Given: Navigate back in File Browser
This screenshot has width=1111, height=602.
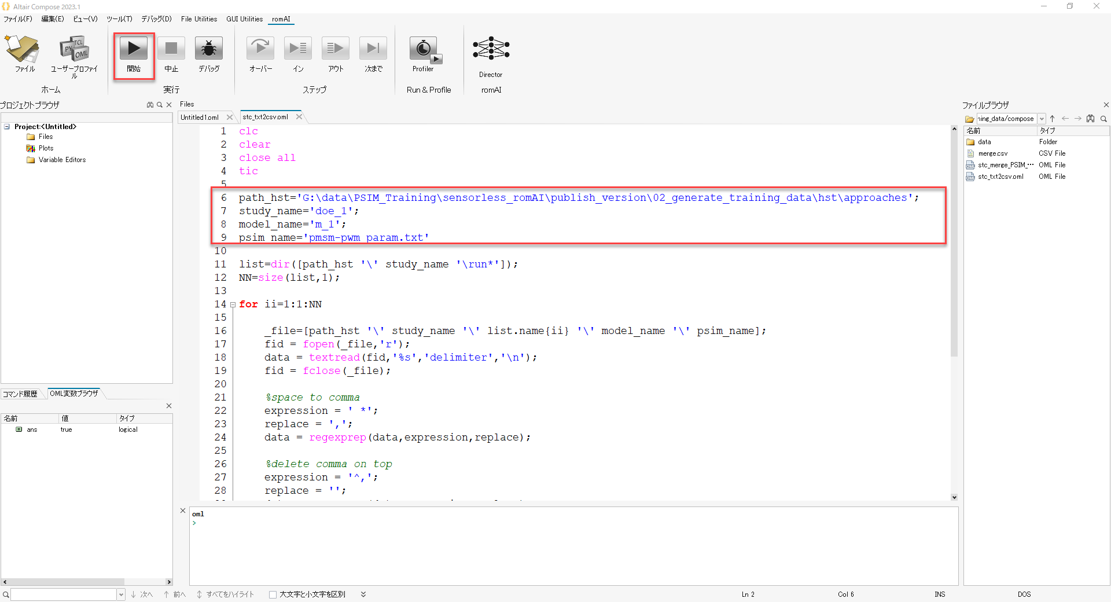Looking at the screenshot, I should pos(1065,119).
